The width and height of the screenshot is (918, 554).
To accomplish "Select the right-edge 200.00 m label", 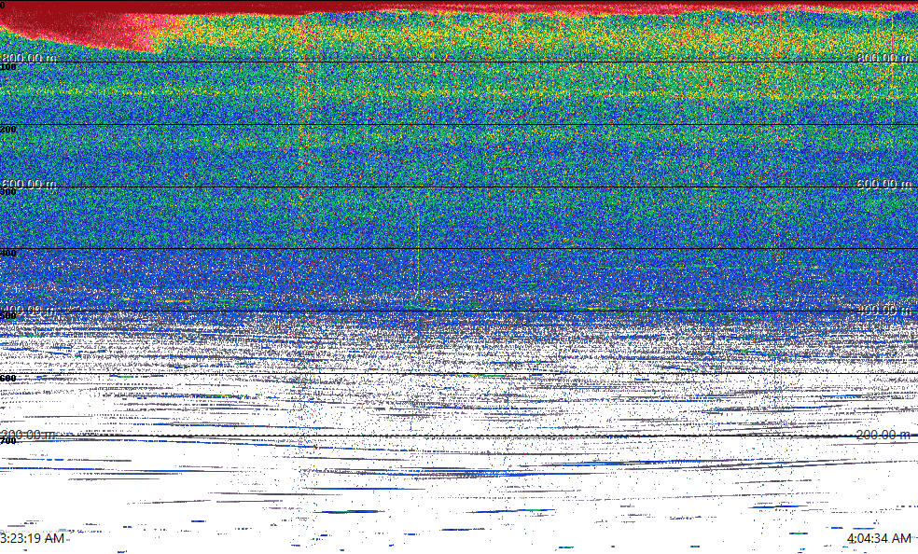I will [884, 435].
